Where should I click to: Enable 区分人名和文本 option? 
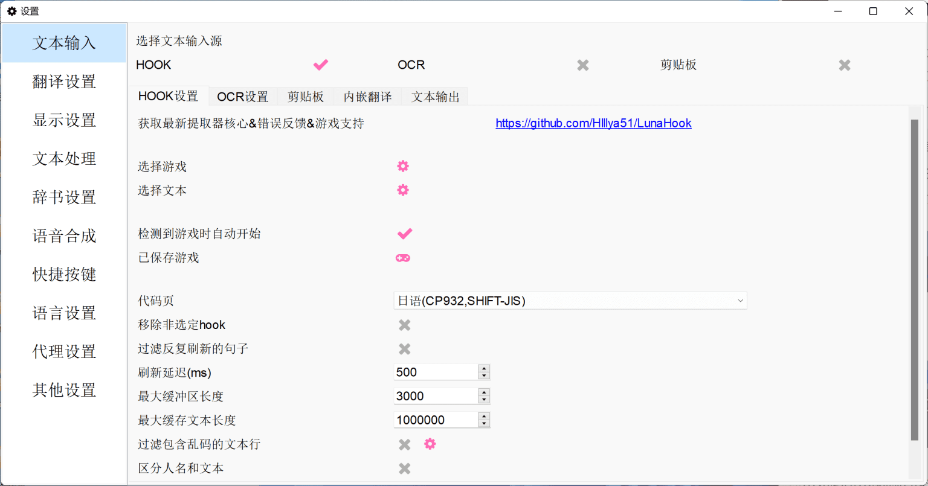tap(405, 468)
